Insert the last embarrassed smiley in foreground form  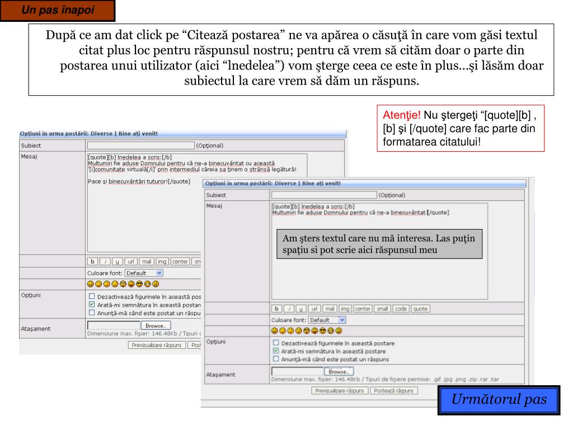coord(339,330)
